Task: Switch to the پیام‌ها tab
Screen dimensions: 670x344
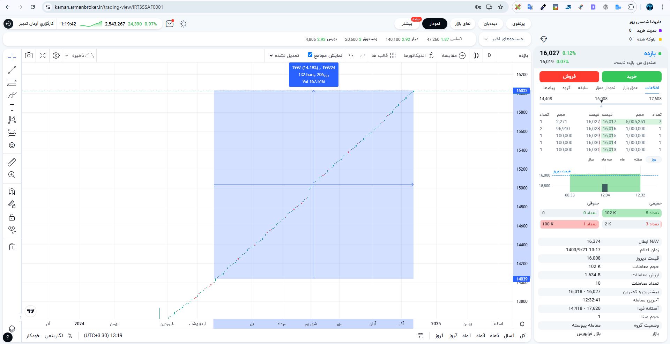Action: tap(549, 88)
